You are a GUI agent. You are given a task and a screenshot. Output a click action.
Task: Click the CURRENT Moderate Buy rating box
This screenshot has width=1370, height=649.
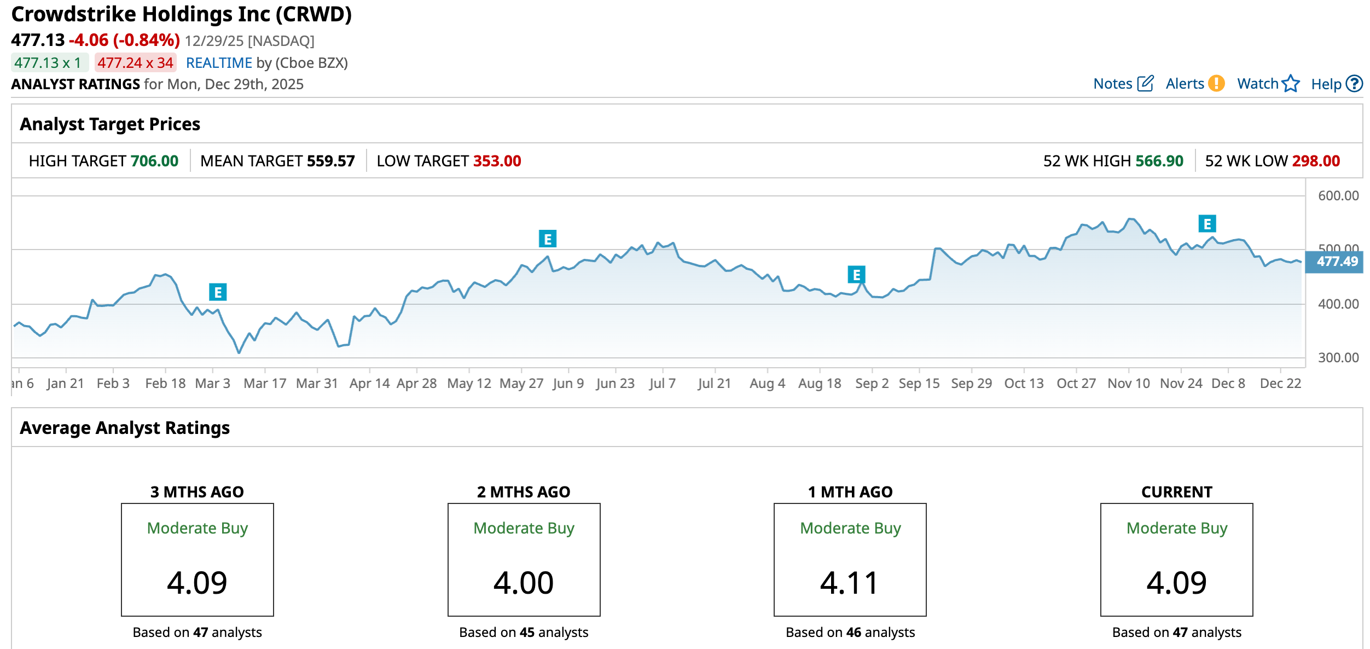click(1176, 559)
